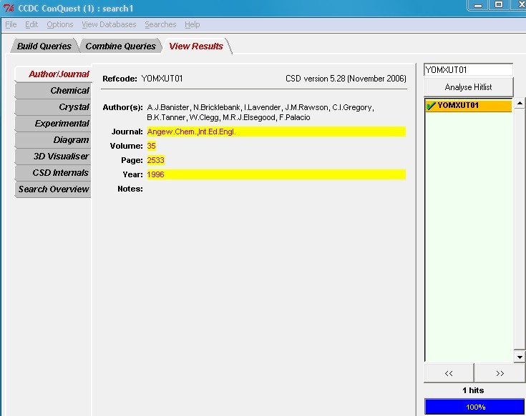
Task: Switch to the Combine Queries tab
Action: click(x=120, y=46)
